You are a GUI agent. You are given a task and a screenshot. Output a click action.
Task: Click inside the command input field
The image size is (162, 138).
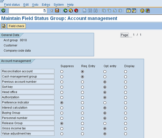point(26,11)
